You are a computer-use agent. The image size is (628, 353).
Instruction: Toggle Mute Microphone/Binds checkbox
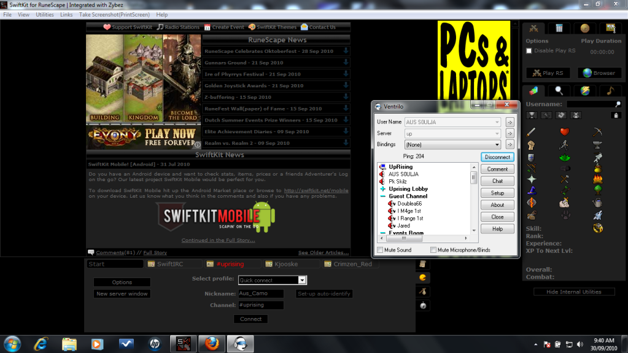(x=433, y=250)
